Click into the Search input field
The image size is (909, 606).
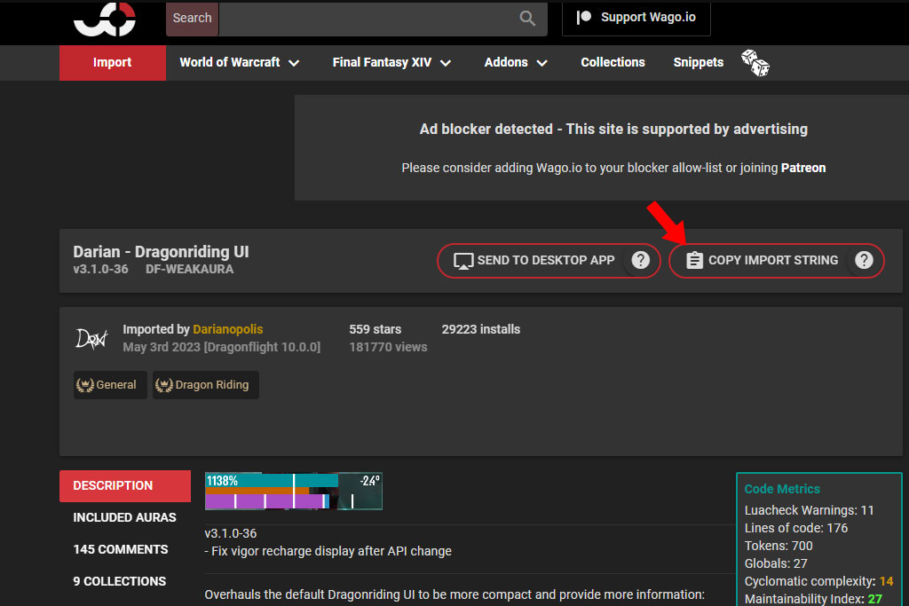pos(383,19)
